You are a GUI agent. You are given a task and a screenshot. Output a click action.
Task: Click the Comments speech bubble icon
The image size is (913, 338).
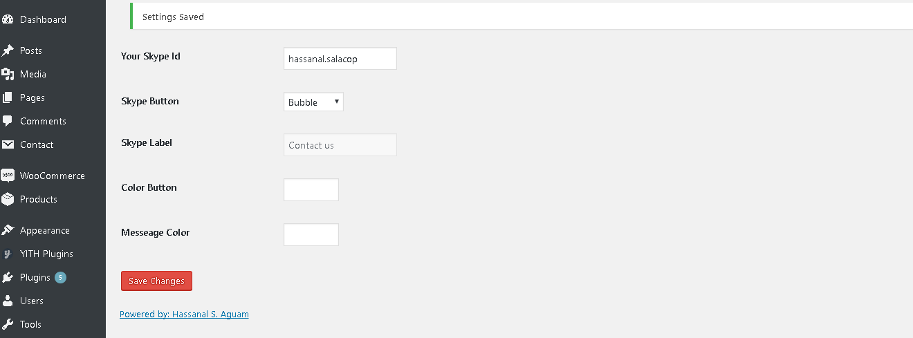point(8,121)
